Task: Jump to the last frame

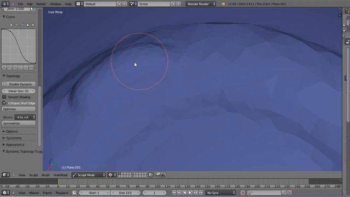Action: point(201,193)
